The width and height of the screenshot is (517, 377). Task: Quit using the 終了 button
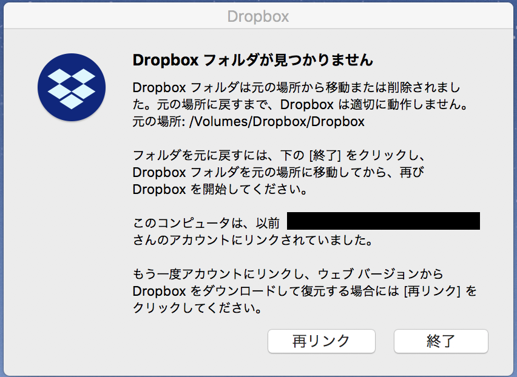(x=441, y=341)
